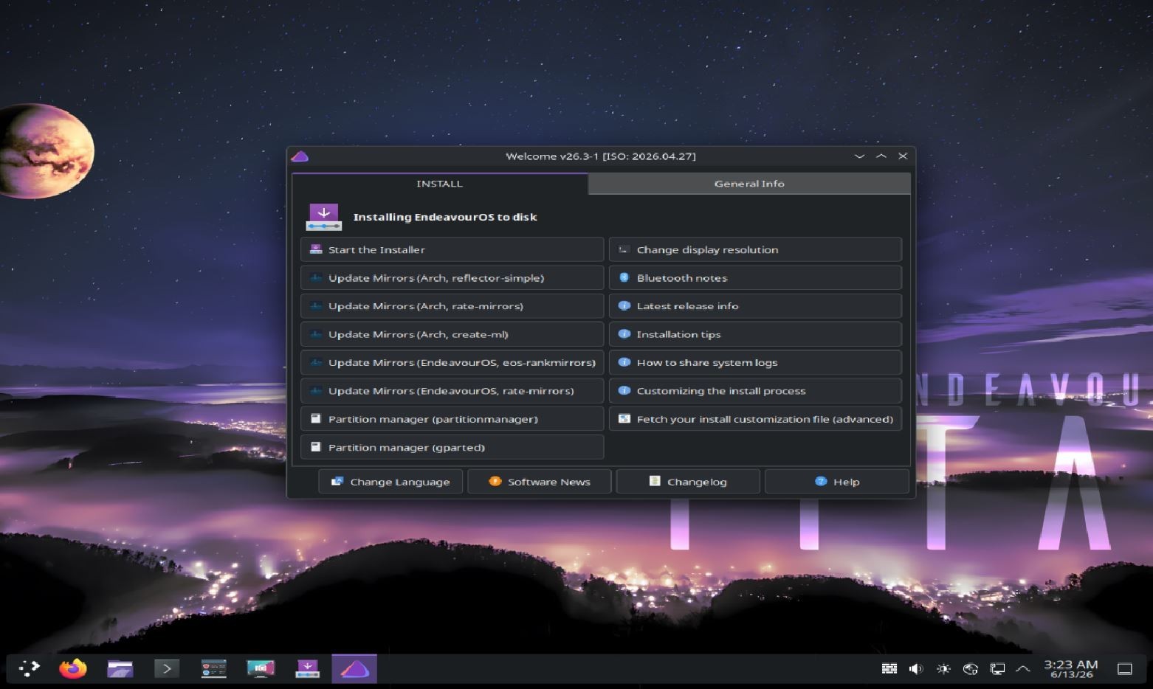Open the Konsole terminal from the taskbar

pos(167,669)
